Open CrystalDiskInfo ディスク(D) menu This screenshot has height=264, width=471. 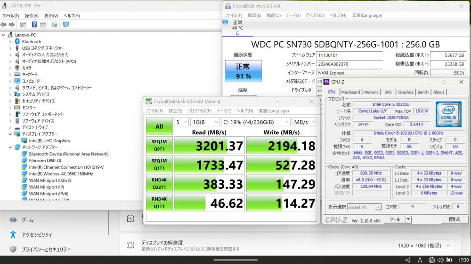tap(315, 16)
